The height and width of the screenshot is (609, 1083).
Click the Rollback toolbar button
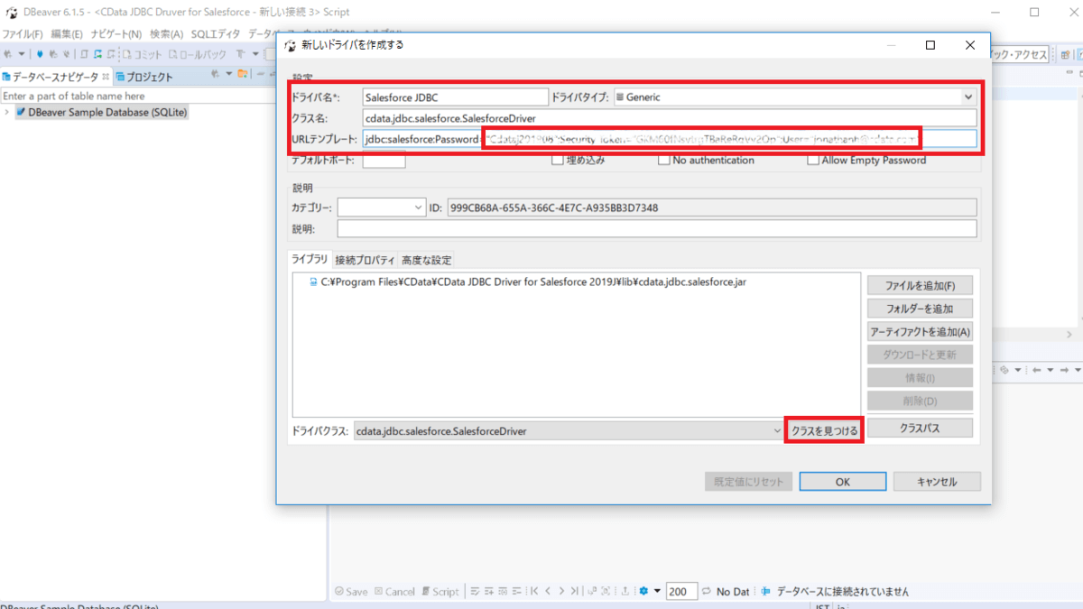pyautogui.click(x=196, y=54)
